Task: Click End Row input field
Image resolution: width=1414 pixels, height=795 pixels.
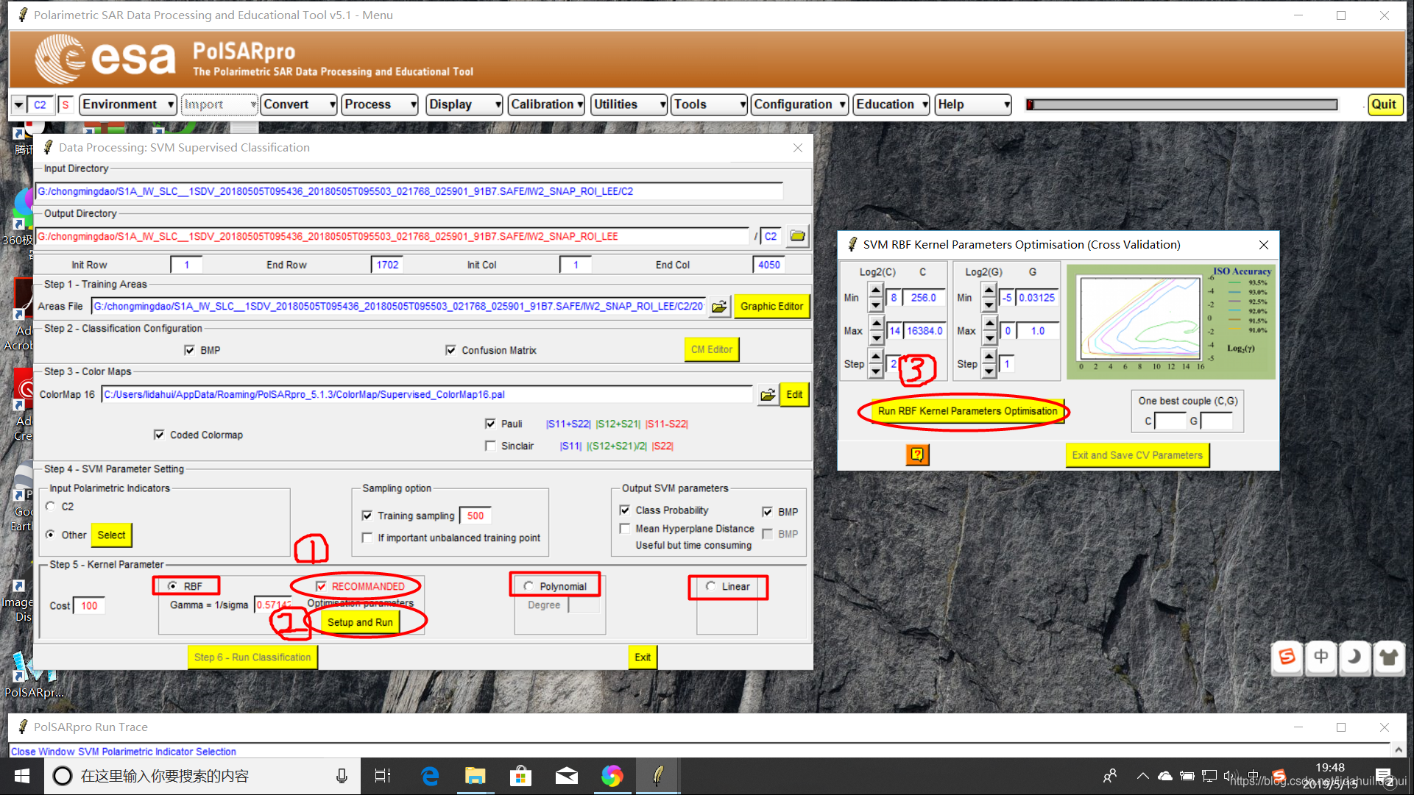Action: [387, 265]
